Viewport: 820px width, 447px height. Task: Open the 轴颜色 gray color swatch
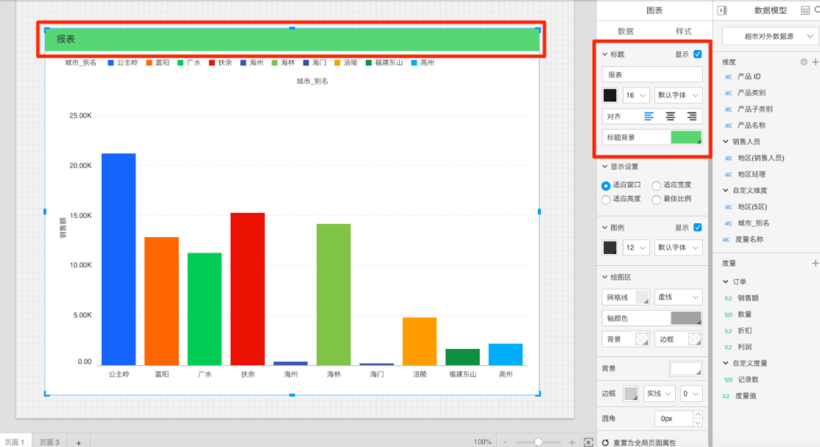685,318
